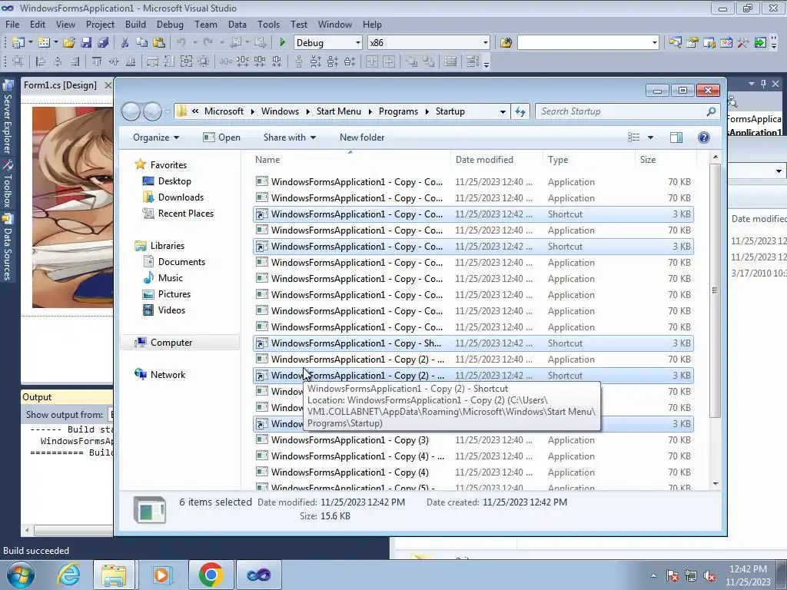Click the Paste clipboard icon
The height and width of the screenshot is (590, 787).
click(158, 43)
